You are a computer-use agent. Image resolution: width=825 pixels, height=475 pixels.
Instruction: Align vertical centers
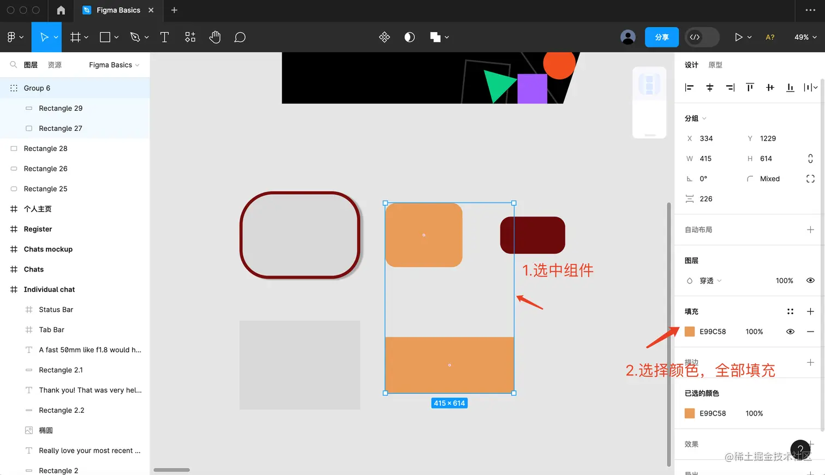tap(770, 87)
